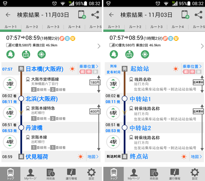The height and width of the screenshot is (181, 205).
Task: Expand the 3駅 stops list under 日本橋
Action: tap(10, 84)
